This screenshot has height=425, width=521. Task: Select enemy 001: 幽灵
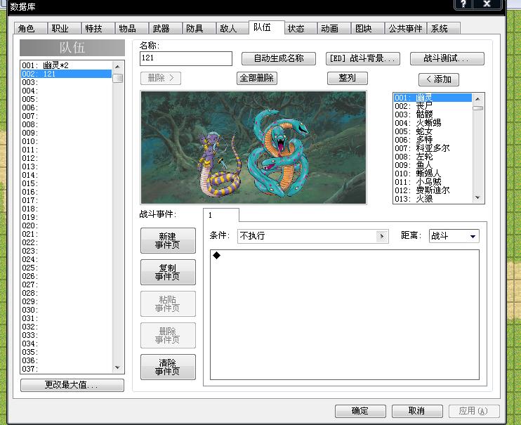[x=433, y=98]
